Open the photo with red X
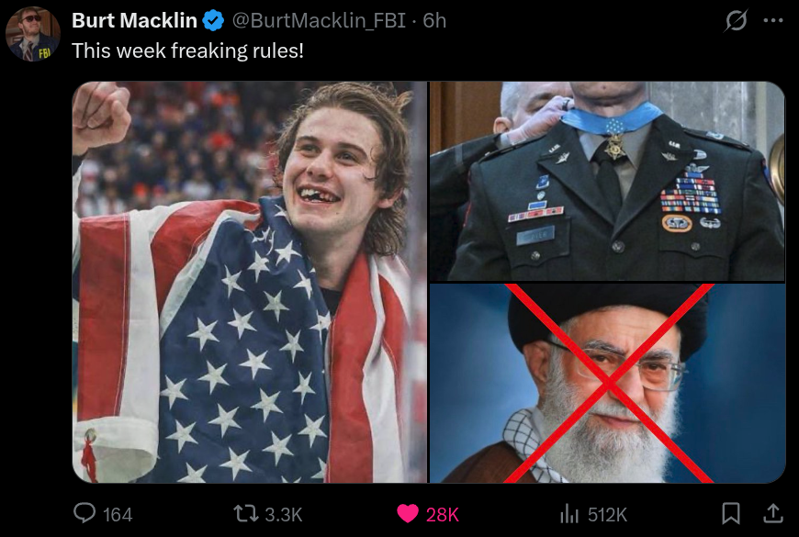 [x=607, y=383]
